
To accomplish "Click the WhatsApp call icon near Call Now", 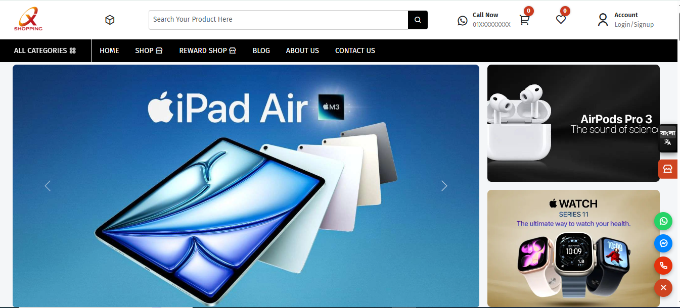I will (462, 20).
